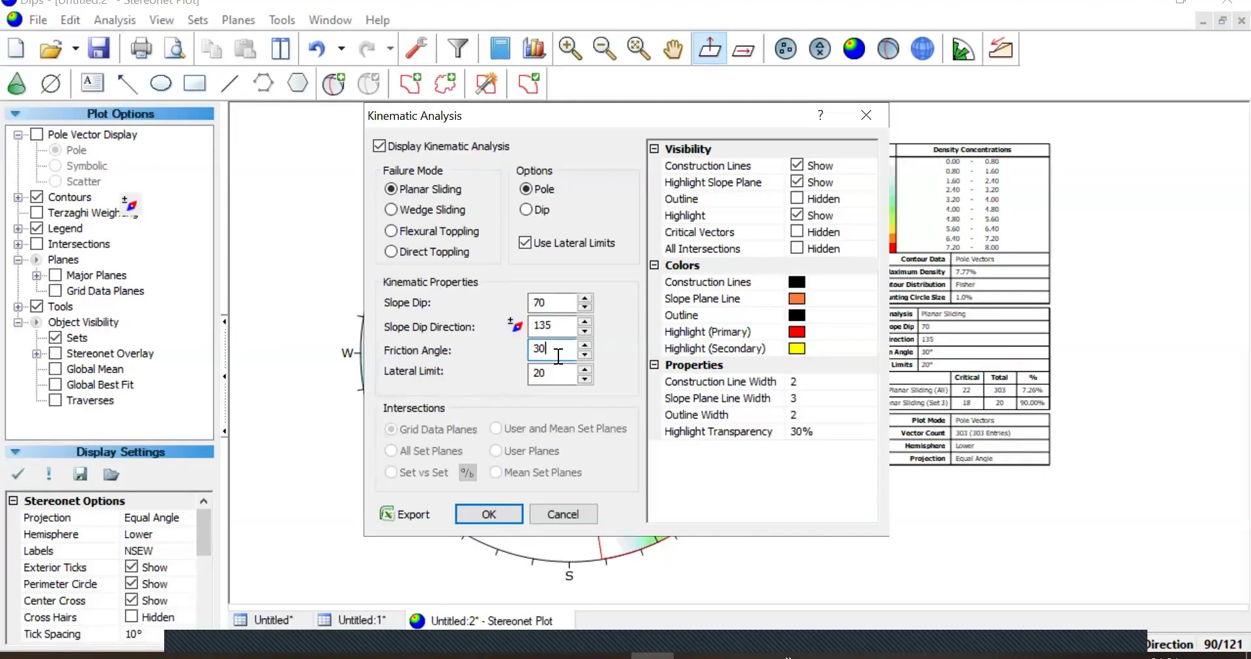
Task: Switch to Untitled:2* Stereonet Plot tab
Action: pos(482,621)
